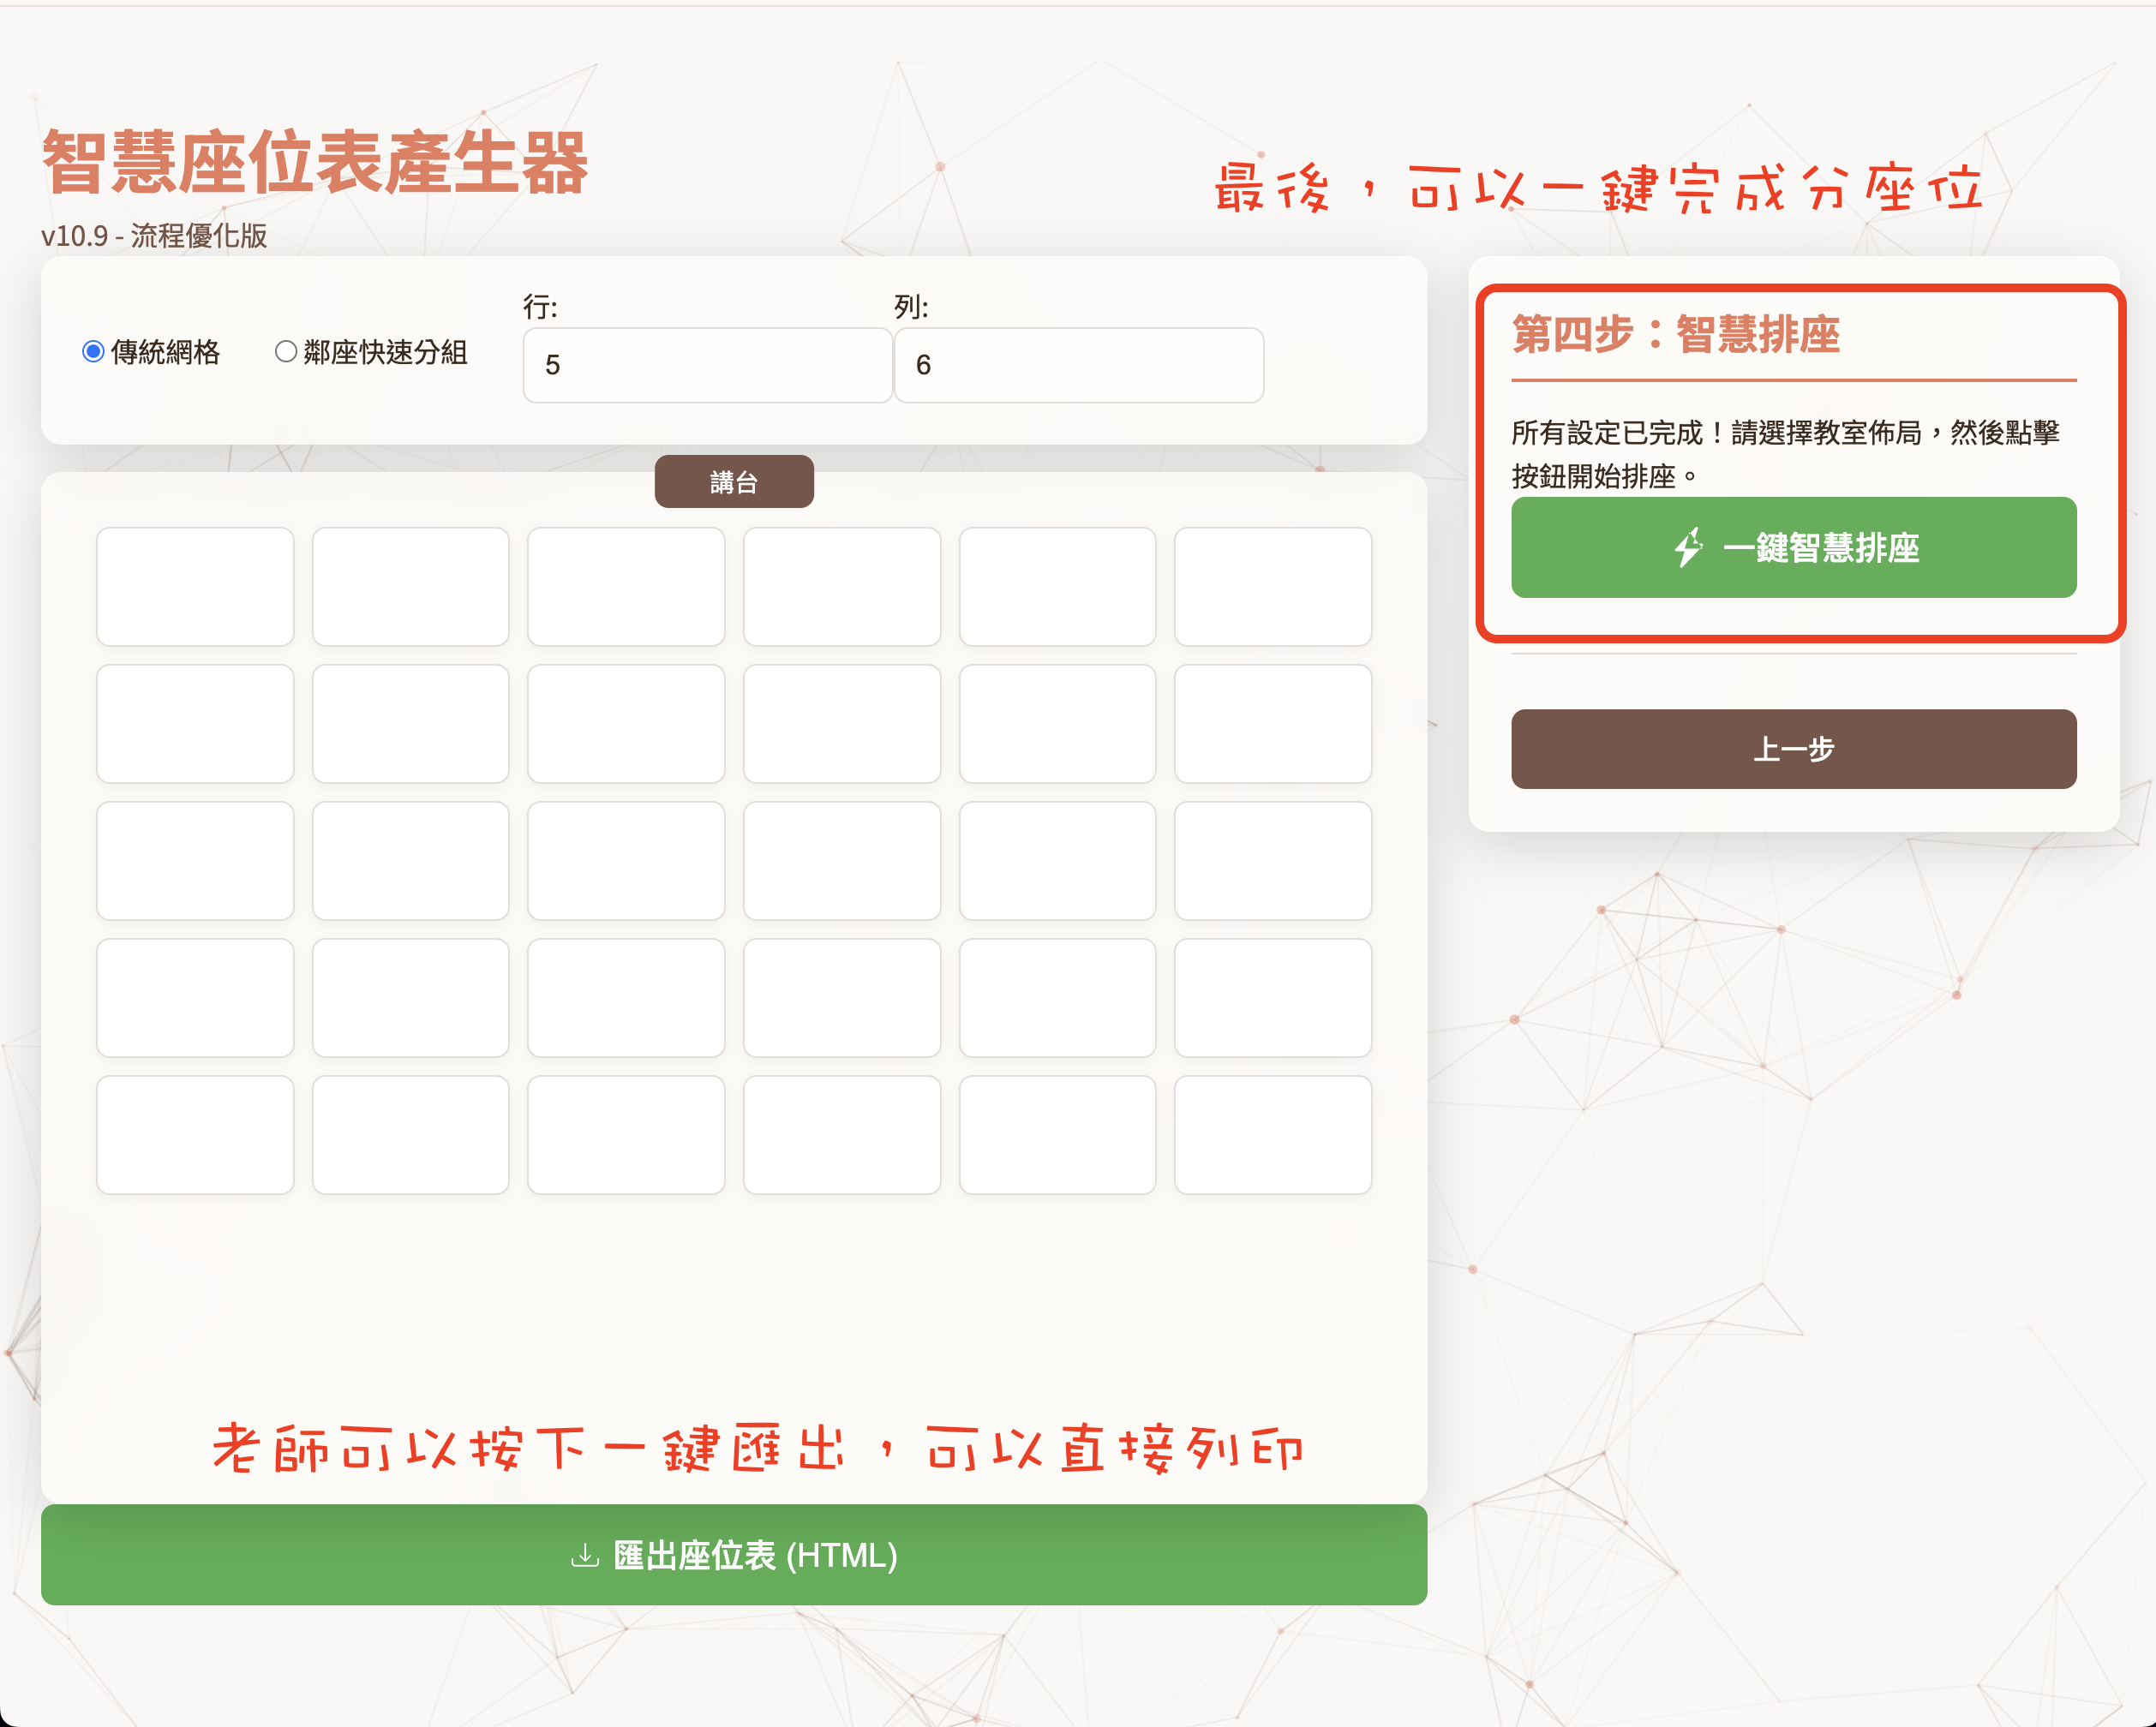The image size is (2156, 1727).
Task: Click the 第四步：智慧排座 heading
Action: [x=1676, y=338]
